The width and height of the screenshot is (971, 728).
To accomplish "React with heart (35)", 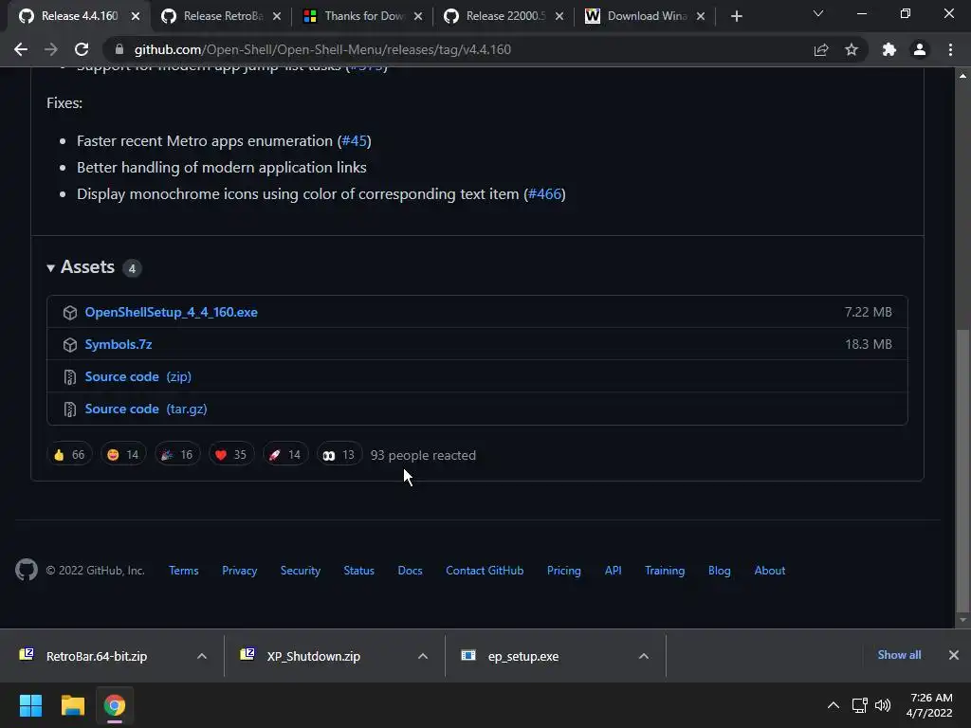I will pyautogui.click(x=231, y=455).
